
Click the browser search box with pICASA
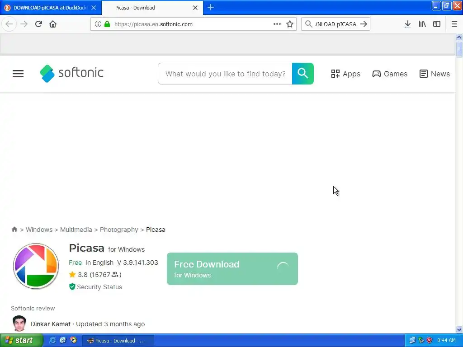point(335,24)
